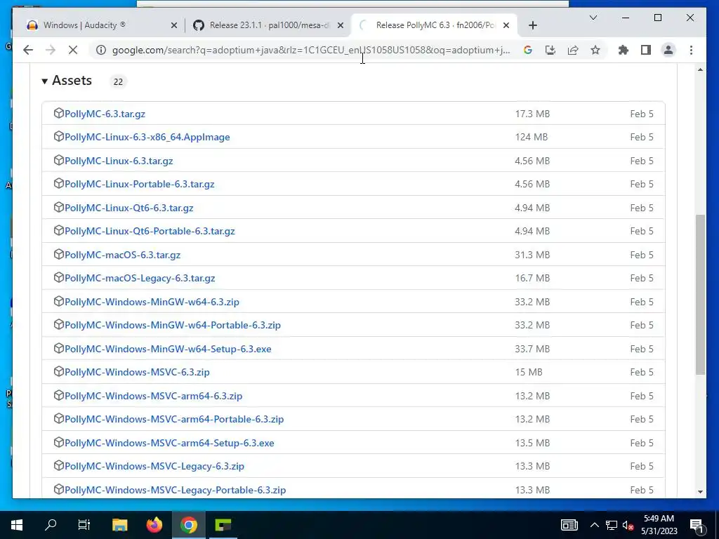Download PollyMC-Linux-6.3-x86_64.AppImage

[147, 137]
